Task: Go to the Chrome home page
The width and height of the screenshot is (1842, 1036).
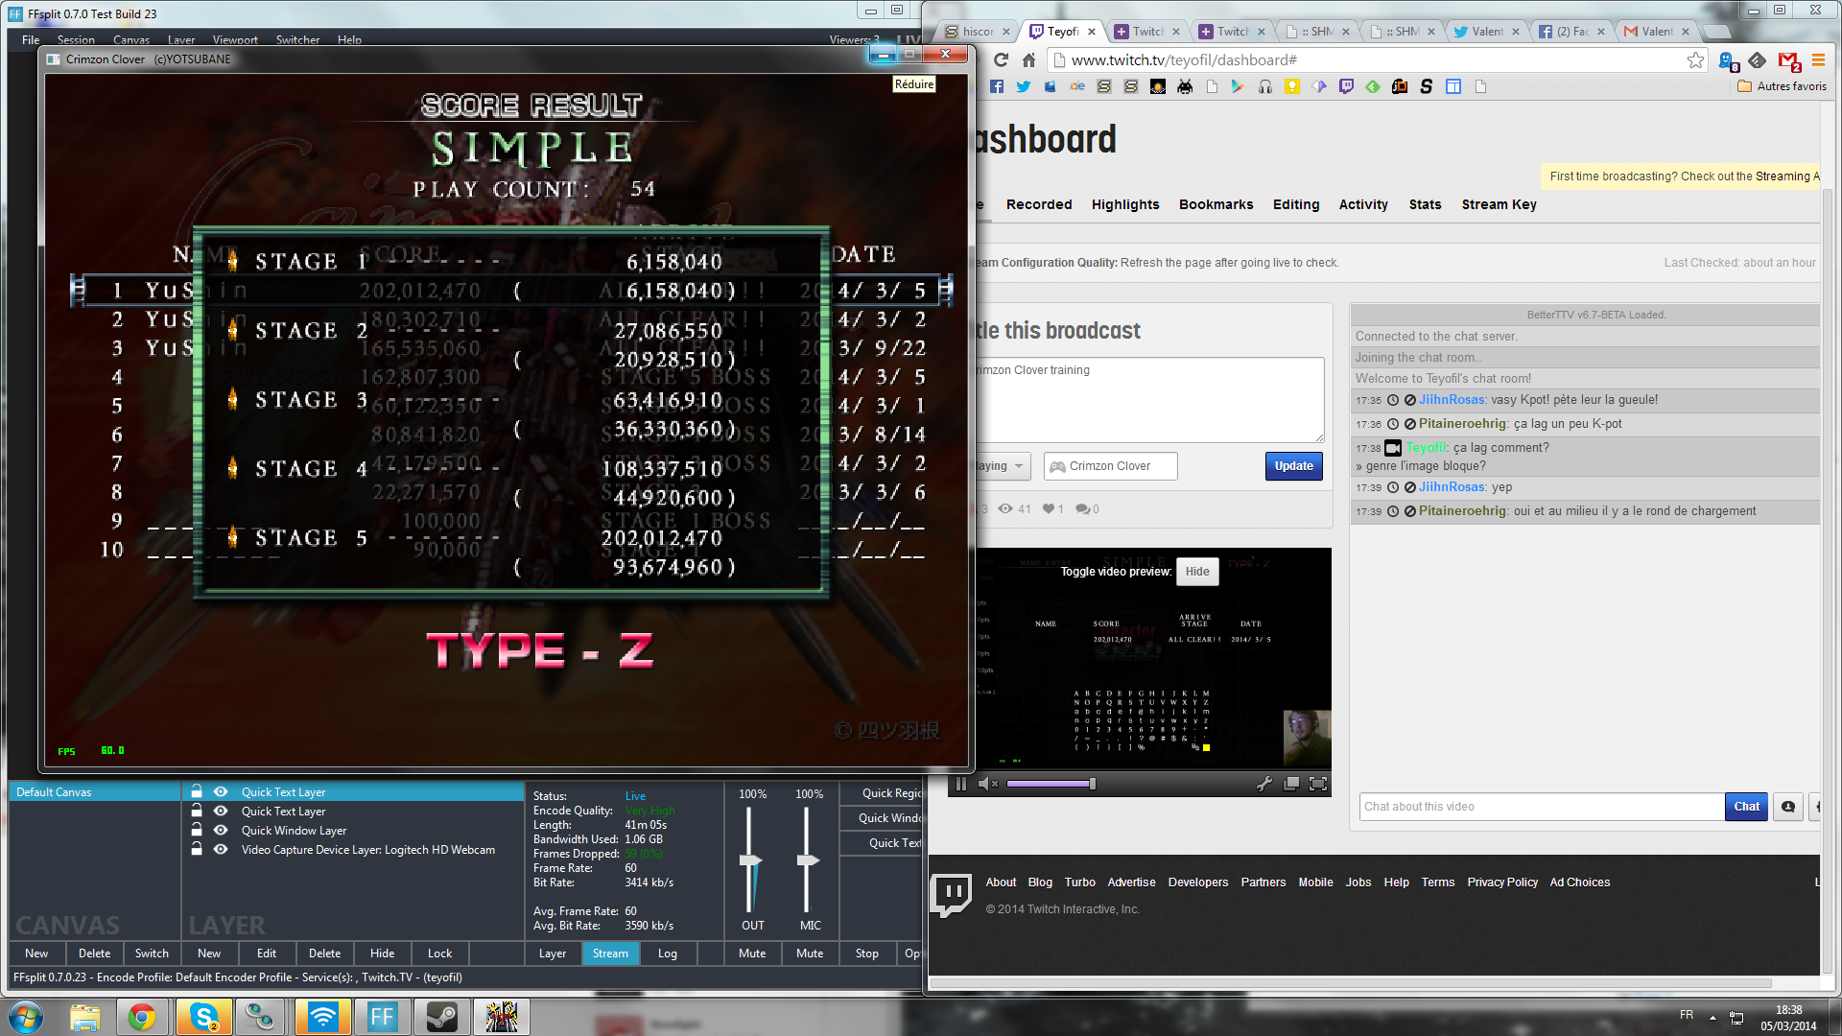Action: tap(1028, 59)
